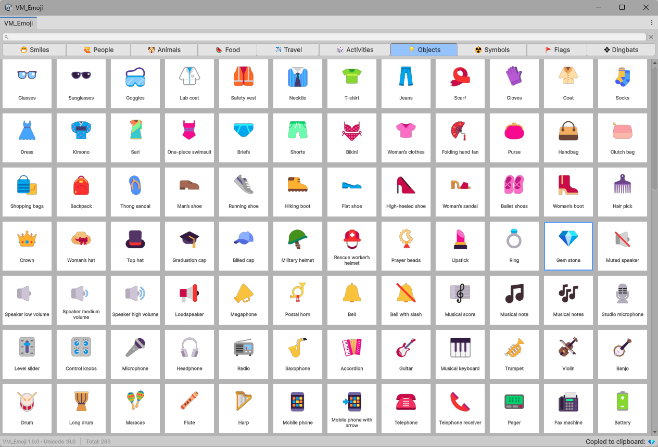The image size is (658, 447).
Task: Copy the Backpack emoji
Action: pos(81,192)
